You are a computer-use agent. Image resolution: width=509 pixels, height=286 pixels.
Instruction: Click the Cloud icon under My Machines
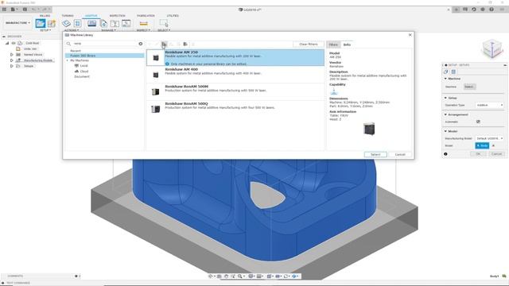pyautogui.click(x=76, y=71)
